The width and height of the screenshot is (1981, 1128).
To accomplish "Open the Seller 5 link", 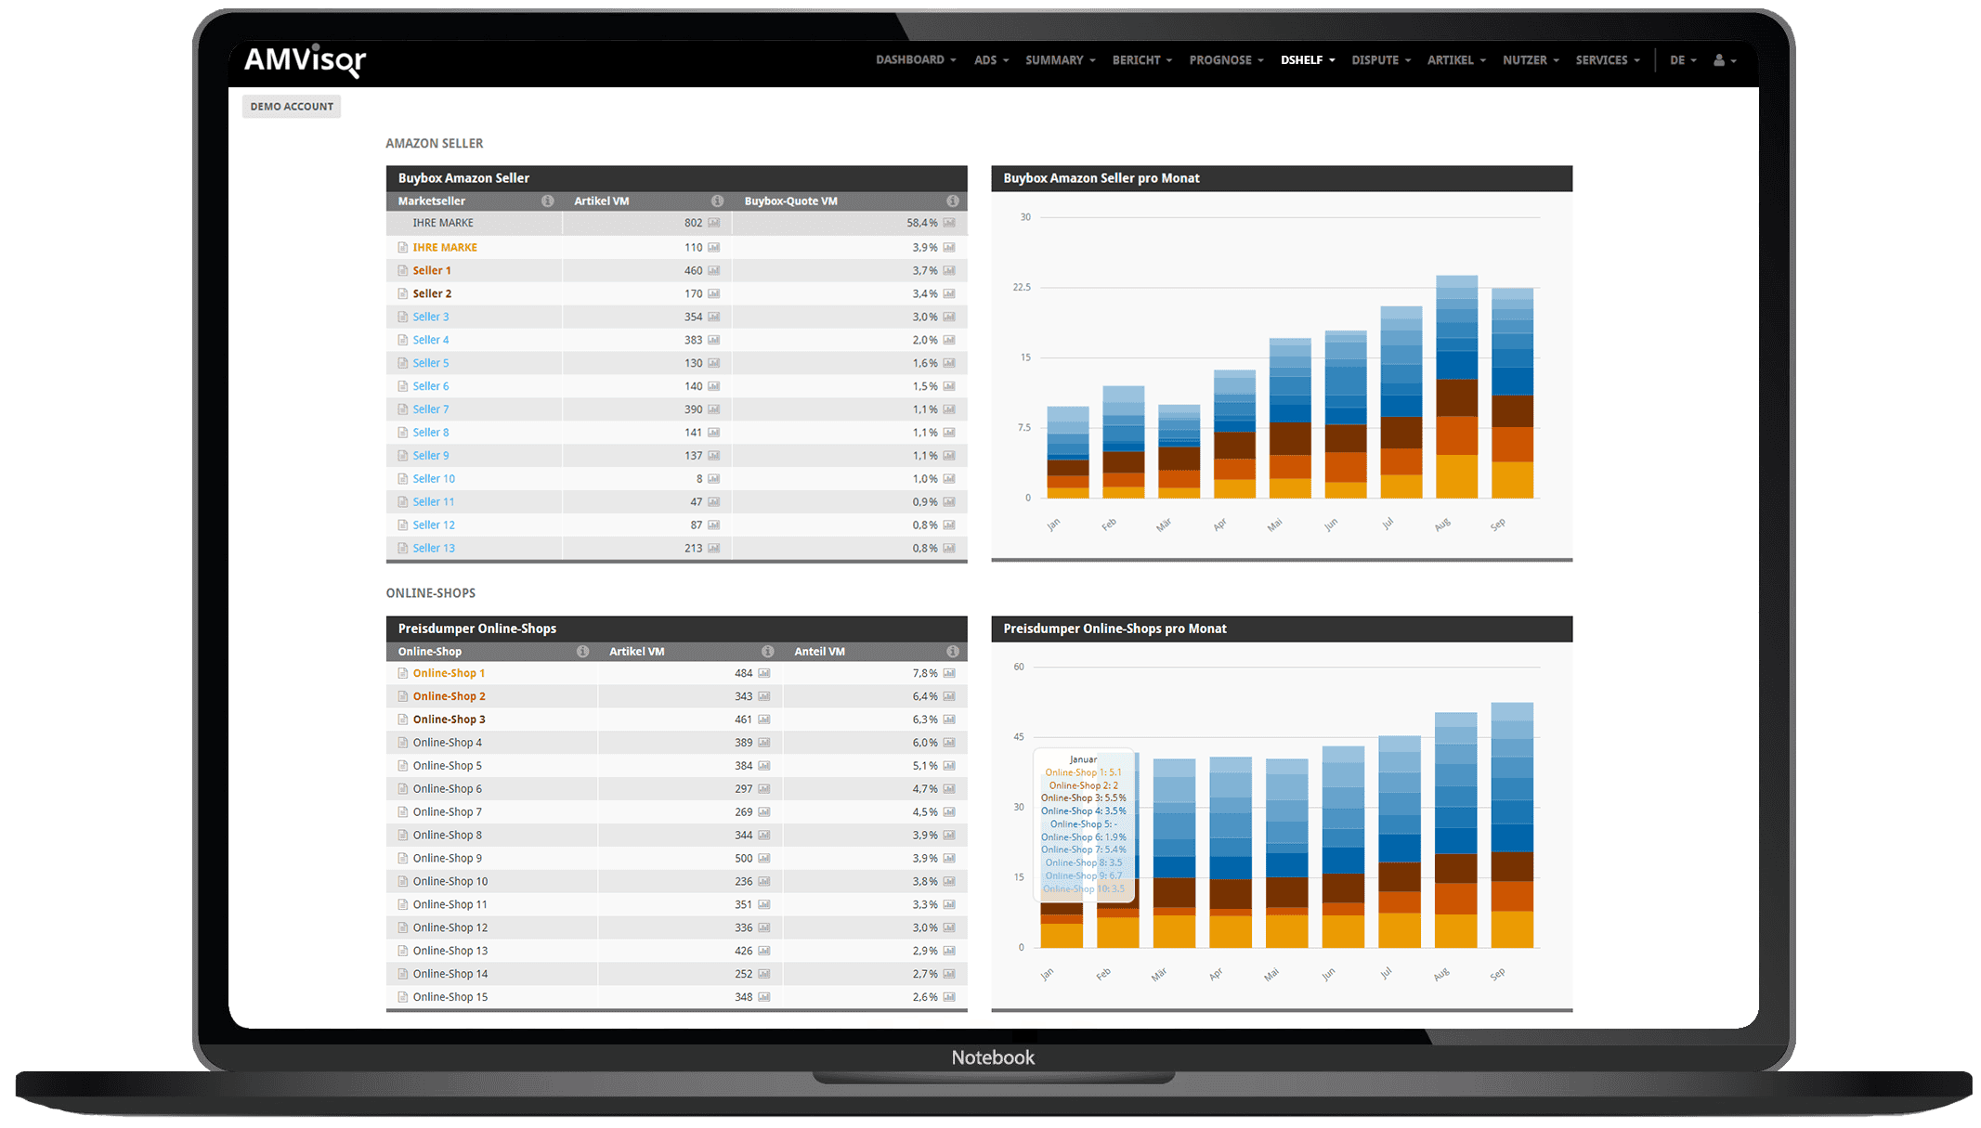I will click(x=431, y=362).
